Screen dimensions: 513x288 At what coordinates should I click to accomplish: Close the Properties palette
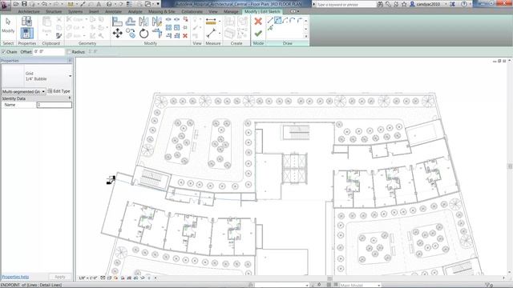pyautogui.click(x=70, y=61)
